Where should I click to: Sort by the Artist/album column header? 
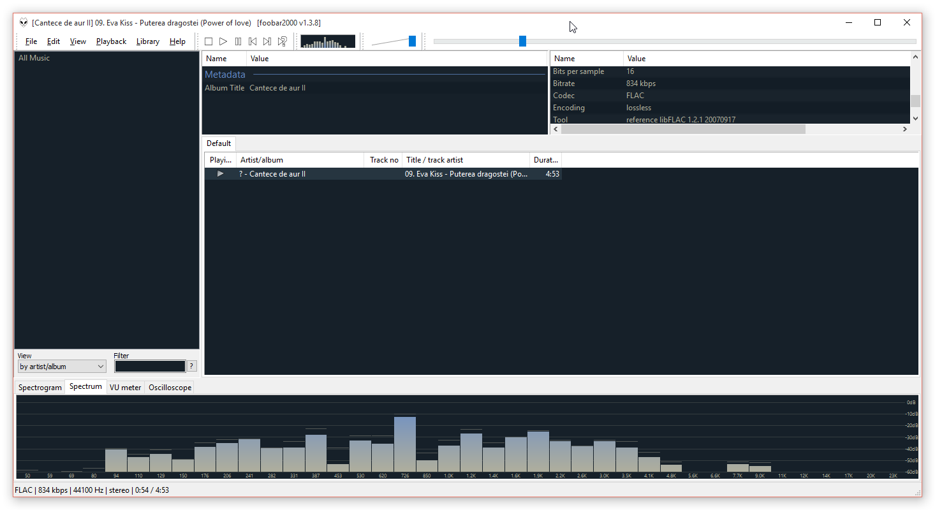300,160
